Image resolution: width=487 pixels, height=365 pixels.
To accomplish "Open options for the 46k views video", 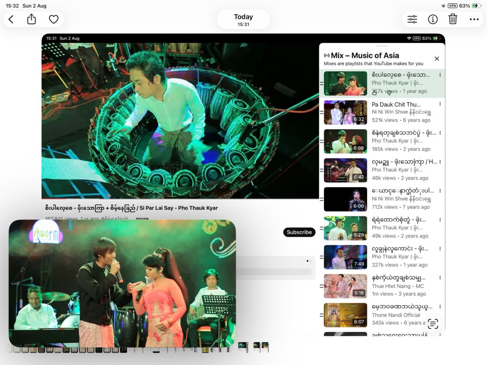I will tap(440, 162).
